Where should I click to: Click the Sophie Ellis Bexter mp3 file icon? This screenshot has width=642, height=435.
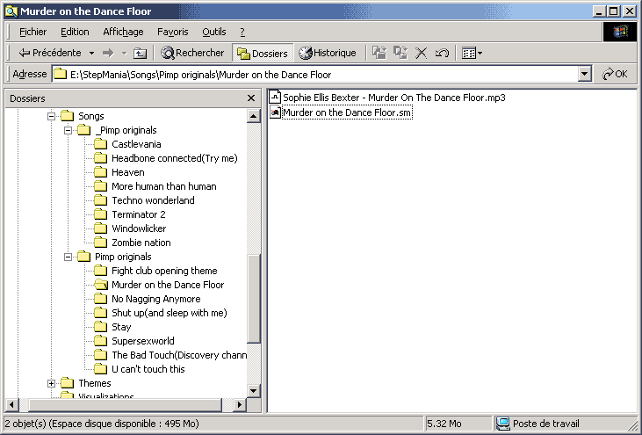[x=275, y=97]
